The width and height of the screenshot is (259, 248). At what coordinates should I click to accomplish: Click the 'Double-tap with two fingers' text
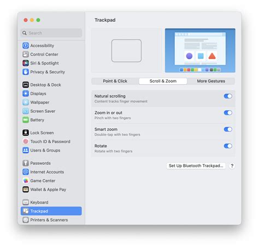(117, 135)
